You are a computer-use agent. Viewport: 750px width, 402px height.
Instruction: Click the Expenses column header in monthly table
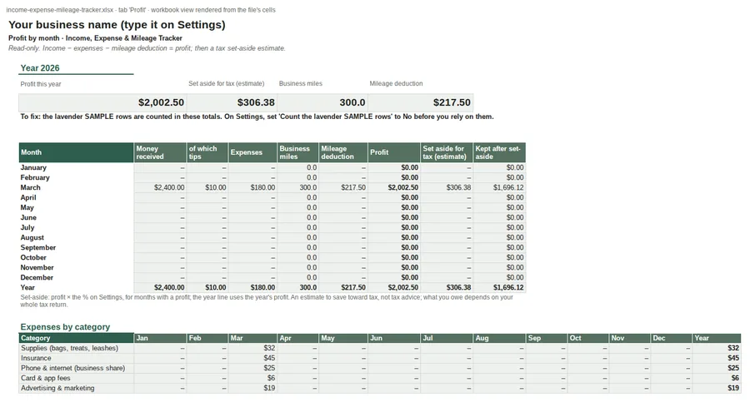(x=252, y=152)
